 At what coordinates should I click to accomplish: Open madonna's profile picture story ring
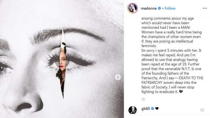point(133,8)
